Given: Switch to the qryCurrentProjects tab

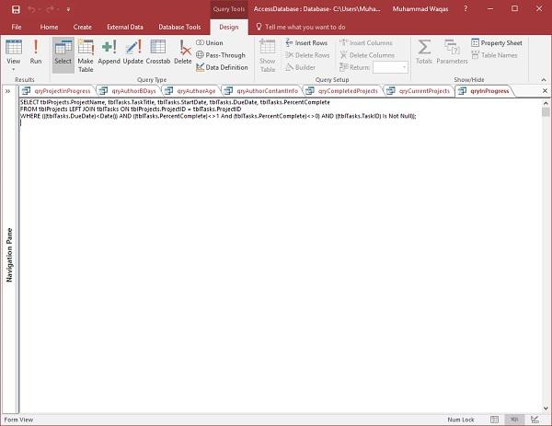Looking at the screenshot, I should point(420,91).
